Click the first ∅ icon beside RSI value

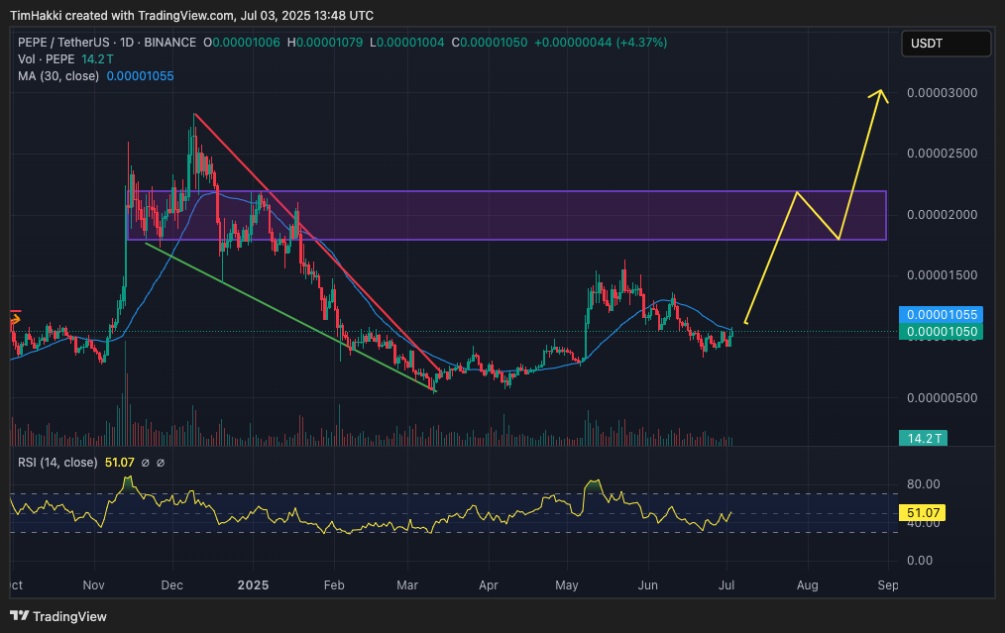click(x=146, y=463)
